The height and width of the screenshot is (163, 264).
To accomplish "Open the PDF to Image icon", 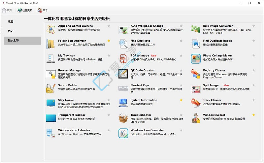I will point(123,59).
